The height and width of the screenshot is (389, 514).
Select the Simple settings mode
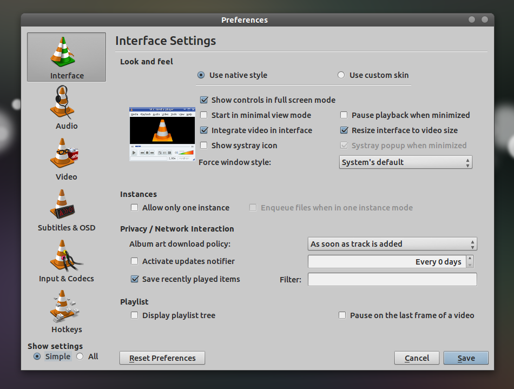(37, 356)
